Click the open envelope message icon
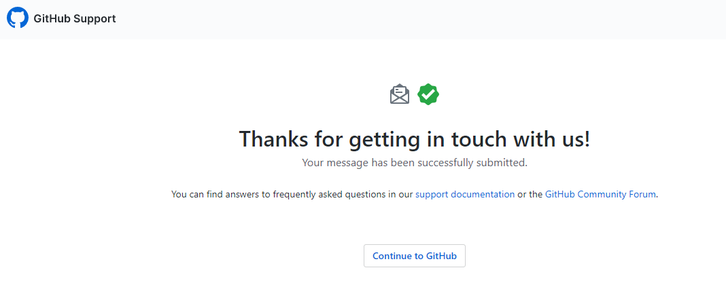Viewport: 726px width, 308px height. 400,94
